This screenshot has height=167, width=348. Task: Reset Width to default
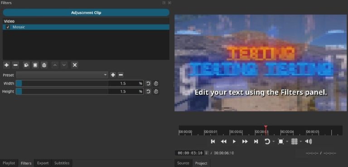pyautogui.click(x=148, y=83)
